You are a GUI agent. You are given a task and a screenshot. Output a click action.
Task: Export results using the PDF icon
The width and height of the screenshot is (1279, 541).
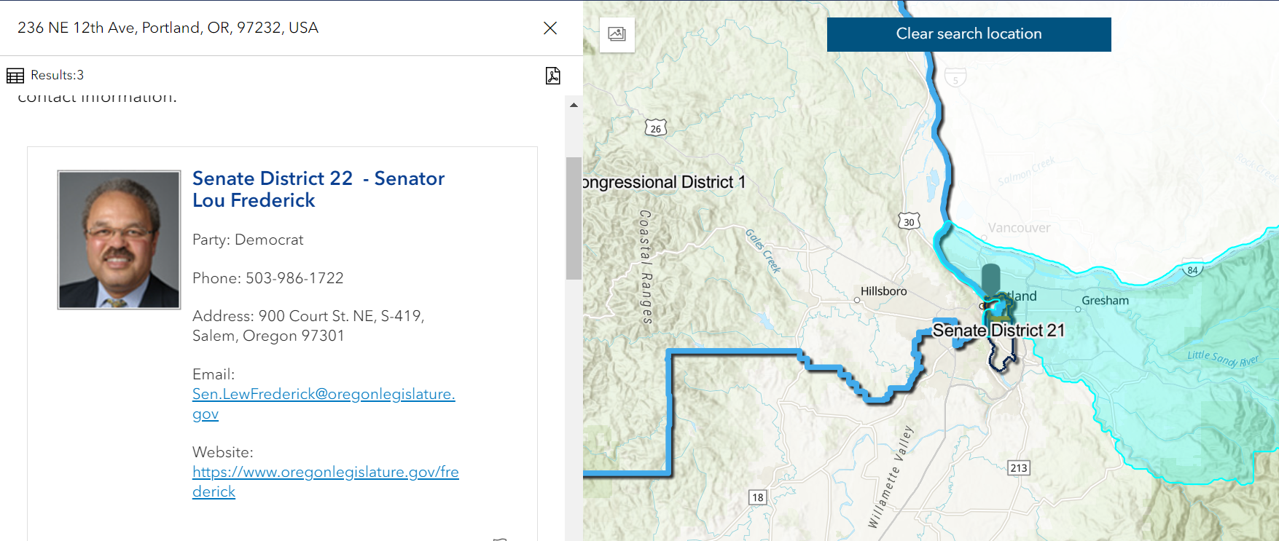[x=553, y=76]
